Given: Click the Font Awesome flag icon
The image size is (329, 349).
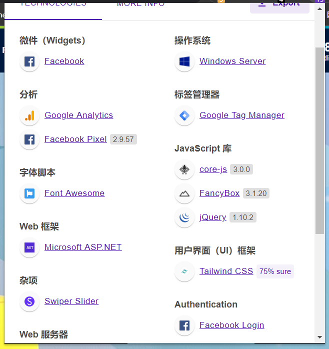Looking at the screenshot, I should pos(29,193).
